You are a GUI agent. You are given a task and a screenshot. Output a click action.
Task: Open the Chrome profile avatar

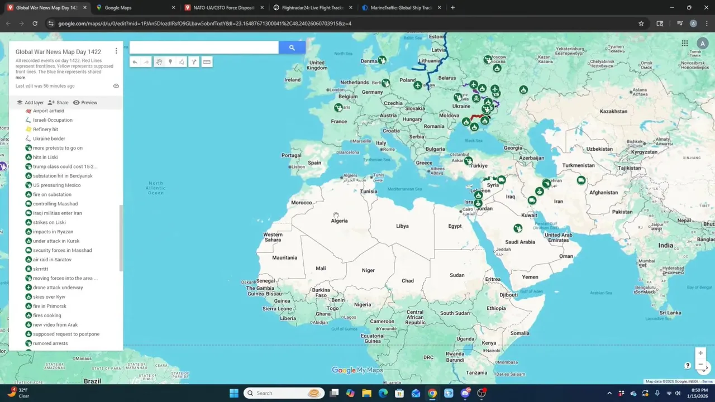[693, 23]
